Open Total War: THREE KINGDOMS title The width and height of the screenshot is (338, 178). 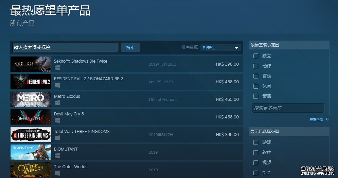tap(82, 131)
